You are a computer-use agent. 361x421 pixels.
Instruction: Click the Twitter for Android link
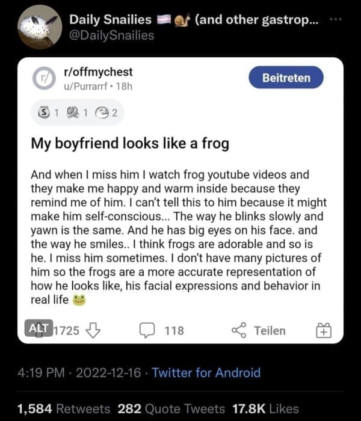tap(206, 372)
